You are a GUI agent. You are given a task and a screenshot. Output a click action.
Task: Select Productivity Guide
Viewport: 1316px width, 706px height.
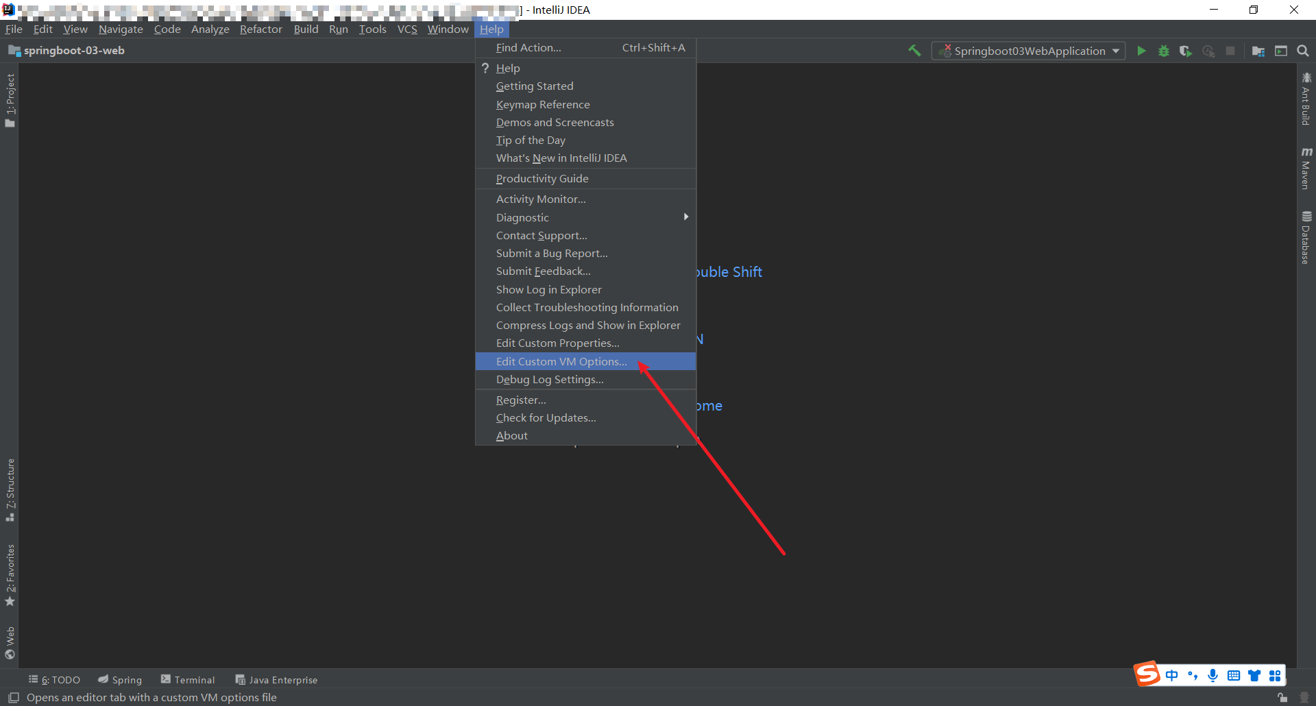585,178
